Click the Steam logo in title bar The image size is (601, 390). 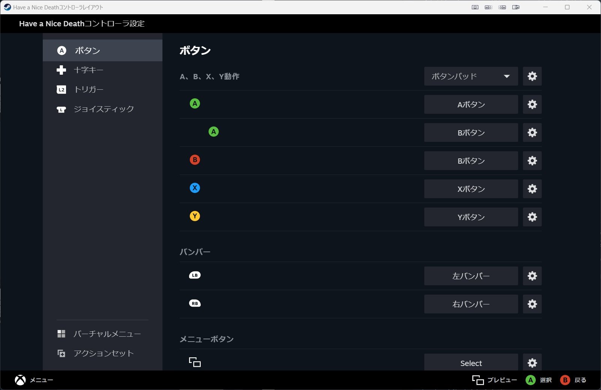coord(7,7)
